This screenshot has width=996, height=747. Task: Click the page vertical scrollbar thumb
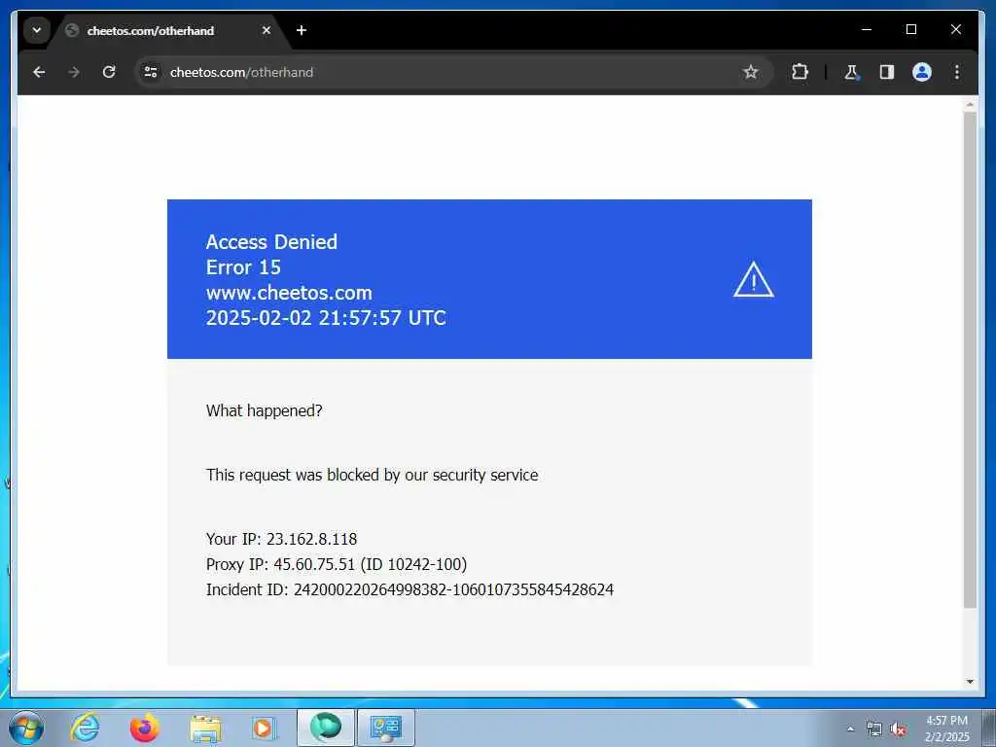point(970,360)
